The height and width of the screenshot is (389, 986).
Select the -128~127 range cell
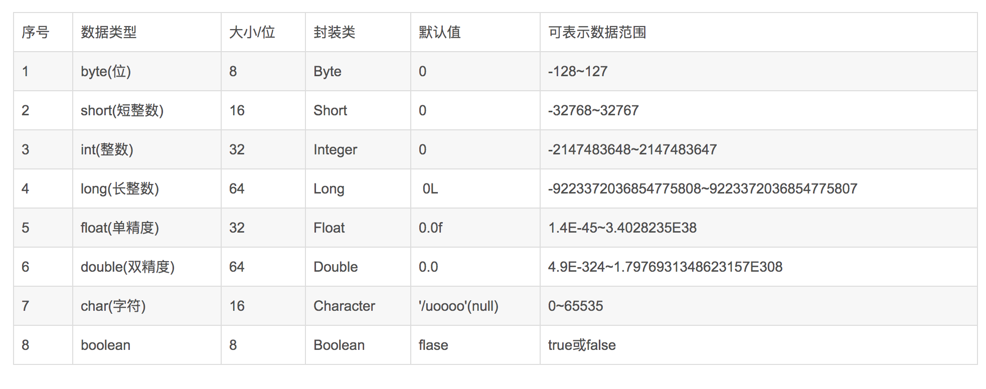pyautogui.click(x=578, y=72)
